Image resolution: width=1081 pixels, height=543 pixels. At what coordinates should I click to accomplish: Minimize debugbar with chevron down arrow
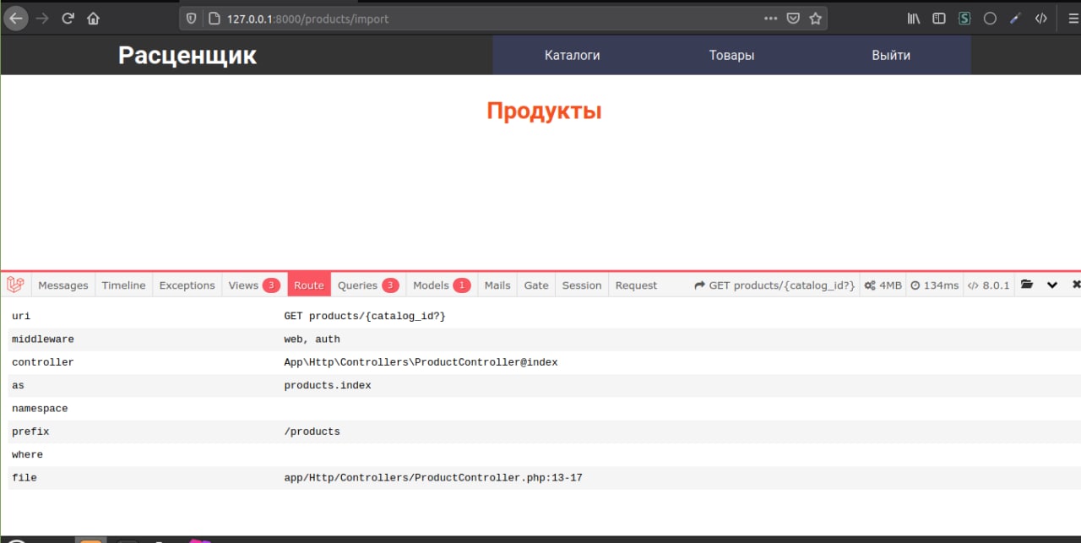1052,285
